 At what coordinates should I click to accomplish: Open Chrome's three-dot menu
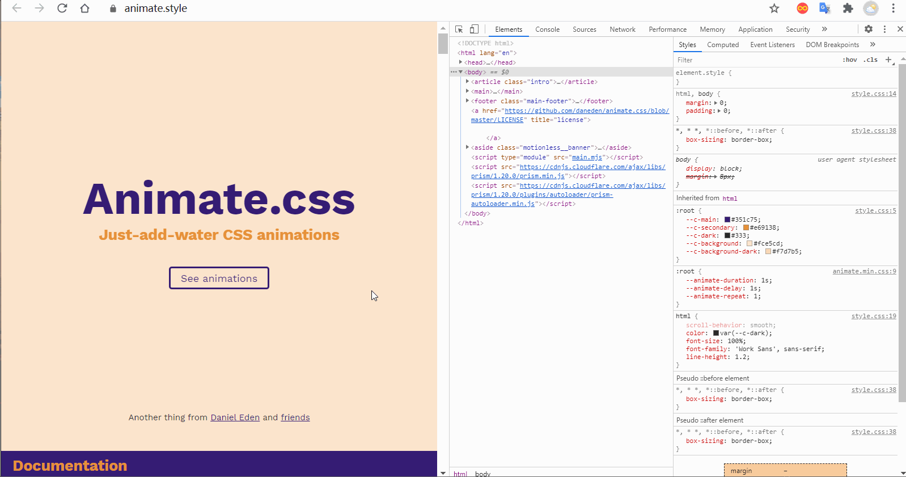point(893,9)
